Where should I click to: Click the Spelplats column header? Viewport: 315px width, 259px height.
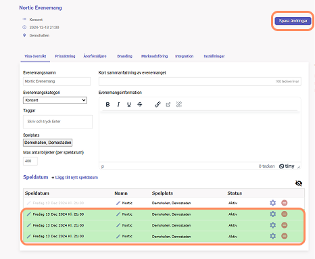(162, 193)
